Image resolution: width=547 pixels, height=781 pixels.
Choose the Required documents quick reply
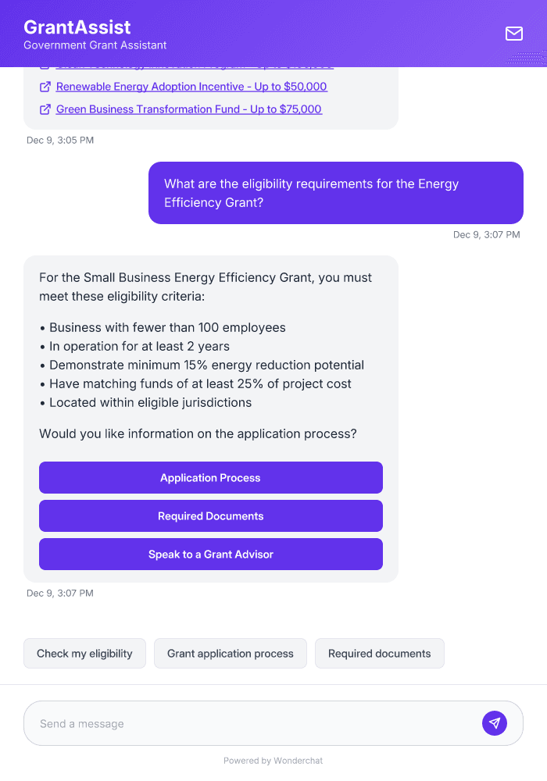(379, 653)
